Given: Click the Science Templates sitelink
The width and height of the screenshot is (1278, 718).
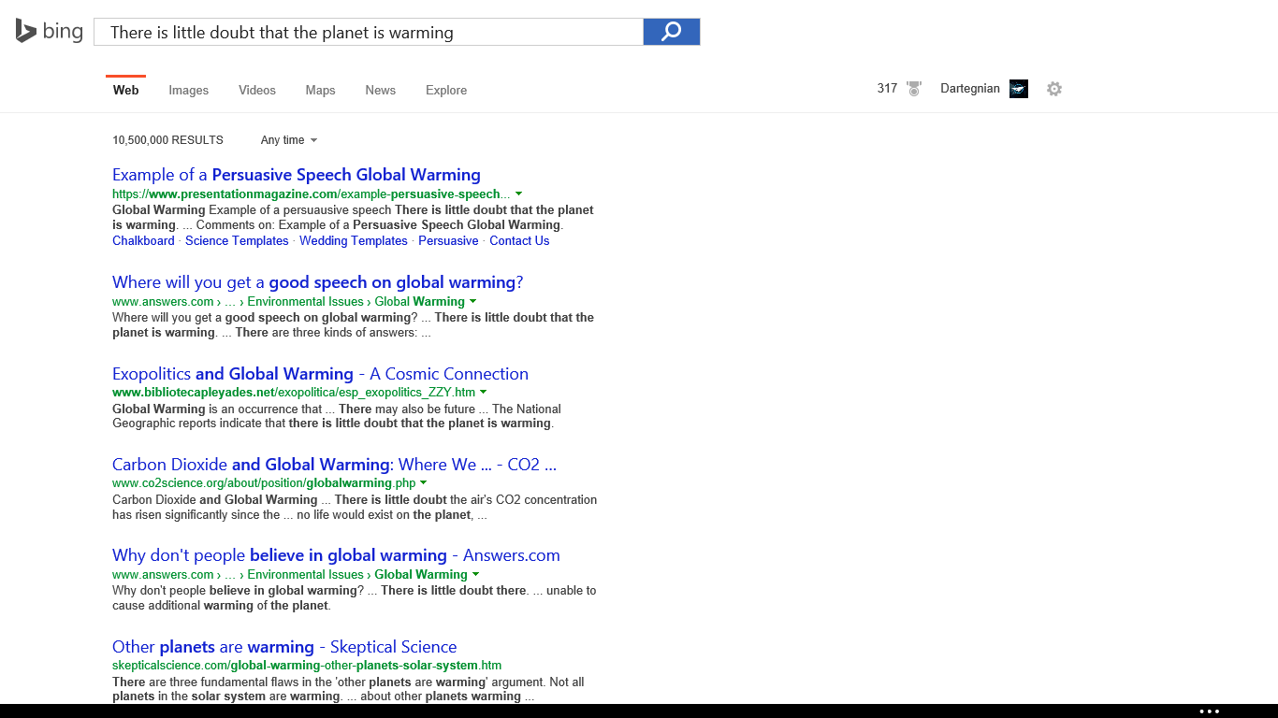Looking at the screenshot, I should click(237, 241).
